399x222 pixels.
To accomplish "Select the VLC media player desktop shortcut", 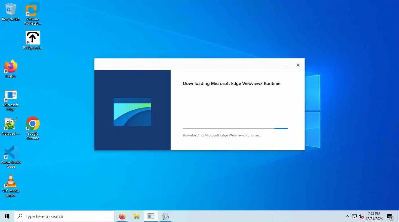I will tap(11, 186).
